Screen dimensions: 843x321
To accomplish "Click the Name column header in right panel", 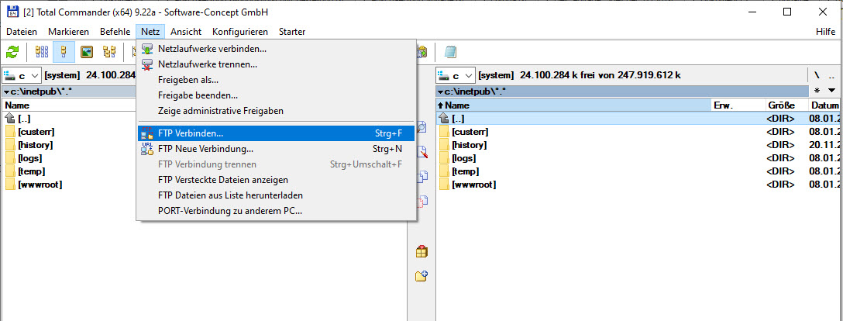I will pos(573,105).
